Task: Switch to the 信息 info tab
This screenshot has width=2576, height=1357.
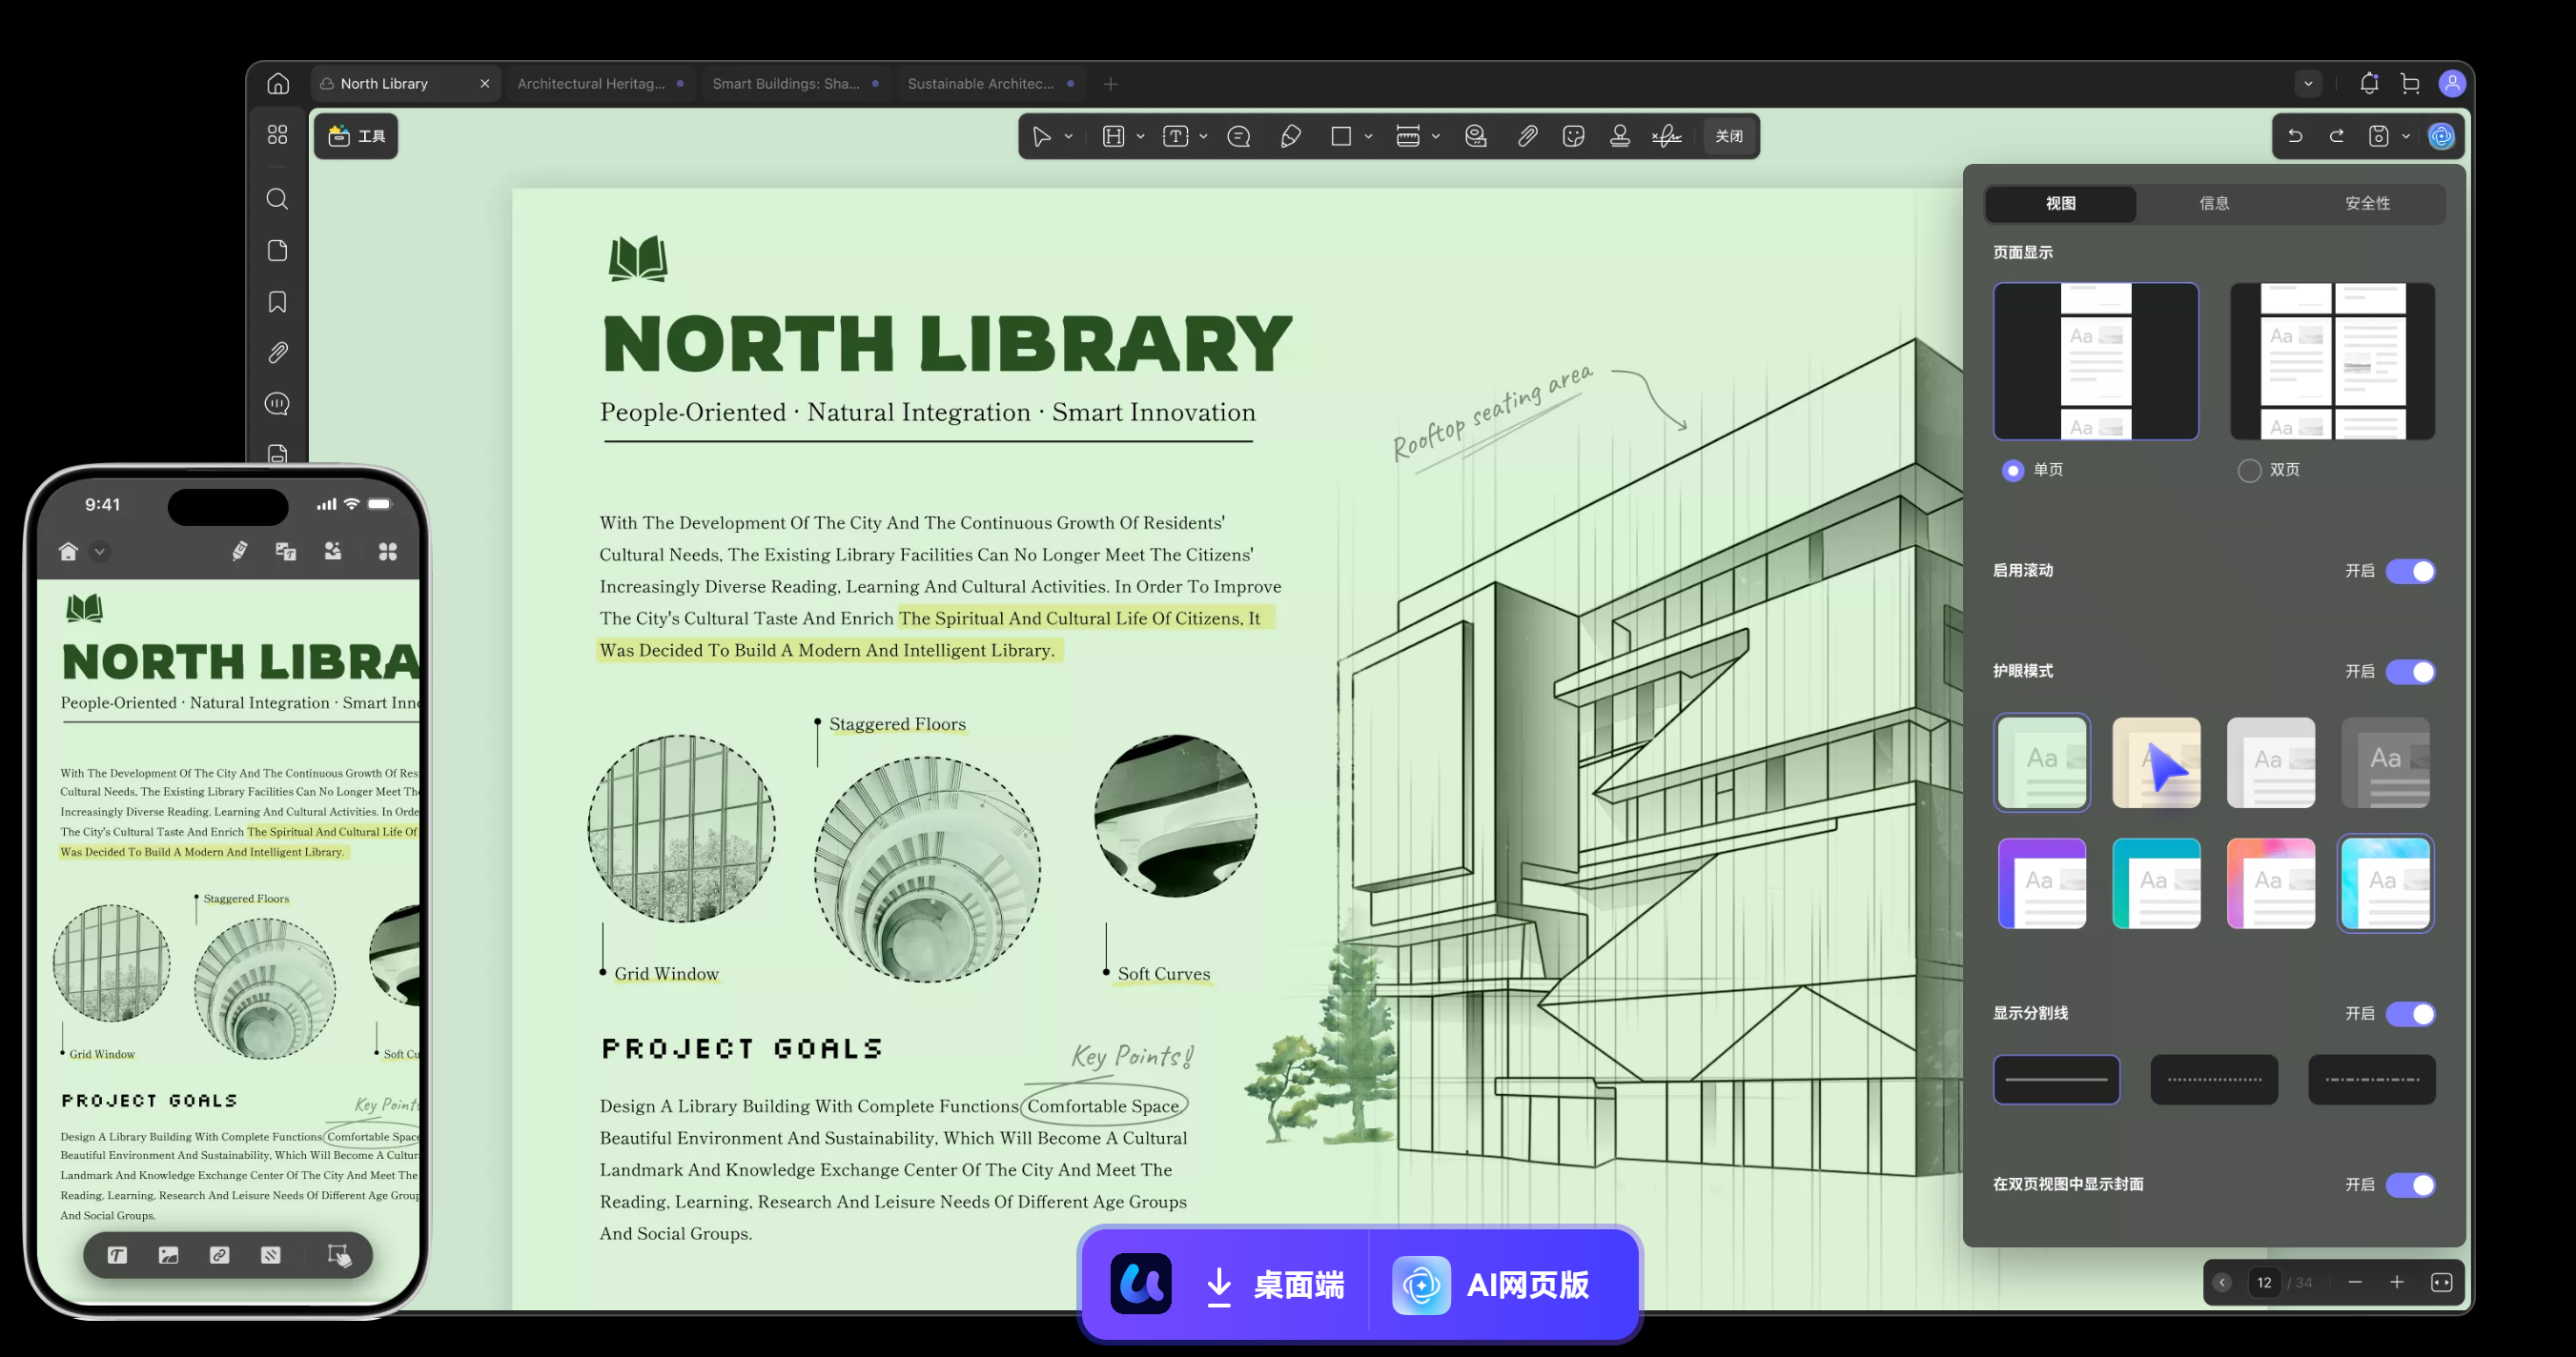Action: (2213, 204)
